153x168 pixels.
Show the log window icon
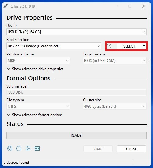click(x=37, y=148)
